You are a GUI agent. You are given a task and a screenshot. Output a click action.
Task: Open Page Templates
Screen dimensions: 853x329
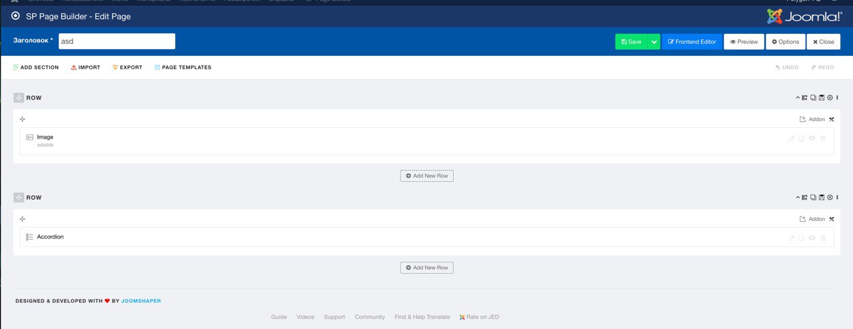(x=183, y=67)
